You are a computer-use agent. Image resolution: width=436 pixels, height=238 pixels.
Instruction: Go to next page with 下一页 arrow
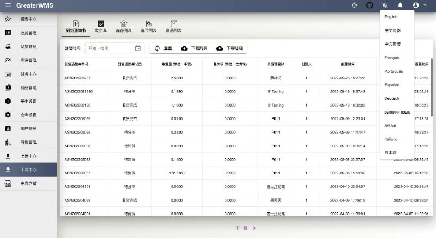click(254, 228)
